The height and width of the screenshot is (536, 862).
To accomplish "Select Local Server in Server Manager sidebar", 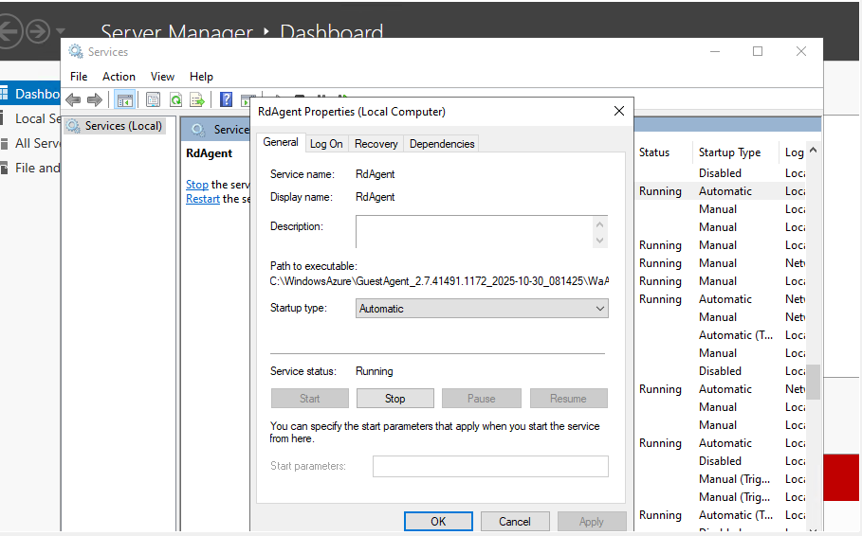I will (x=30, y=118).
